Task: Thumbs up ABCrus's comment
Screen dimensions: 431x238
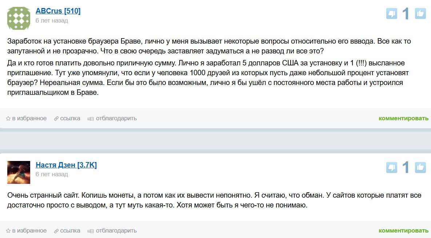Action: click(x=420, y=14)
